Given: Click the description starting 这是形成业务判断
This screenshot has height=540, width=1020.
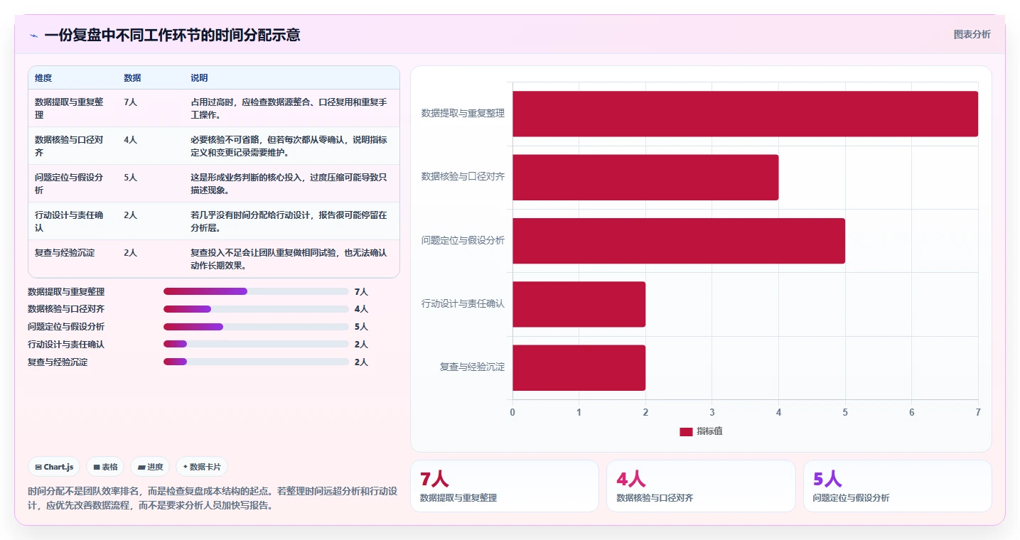Looking at the screenshot, I should point(289,183).
